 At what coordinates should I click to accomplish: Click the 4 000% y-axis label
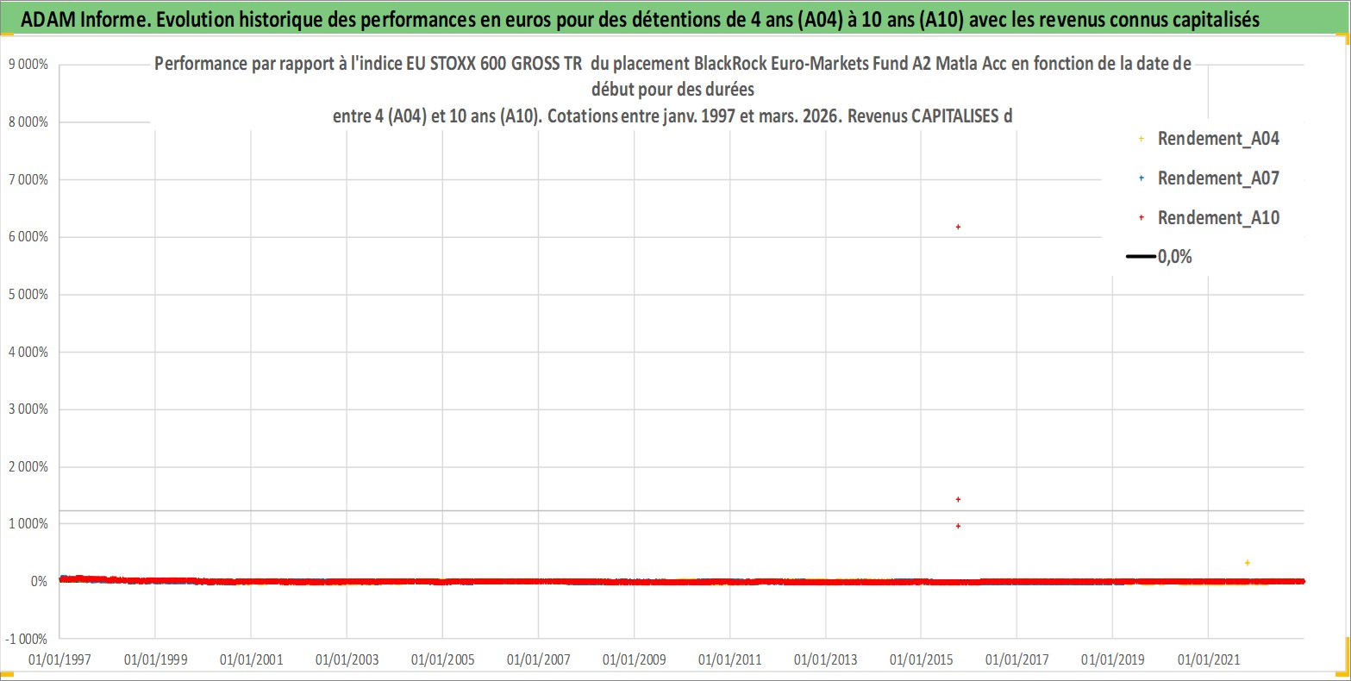click(27, 352)
